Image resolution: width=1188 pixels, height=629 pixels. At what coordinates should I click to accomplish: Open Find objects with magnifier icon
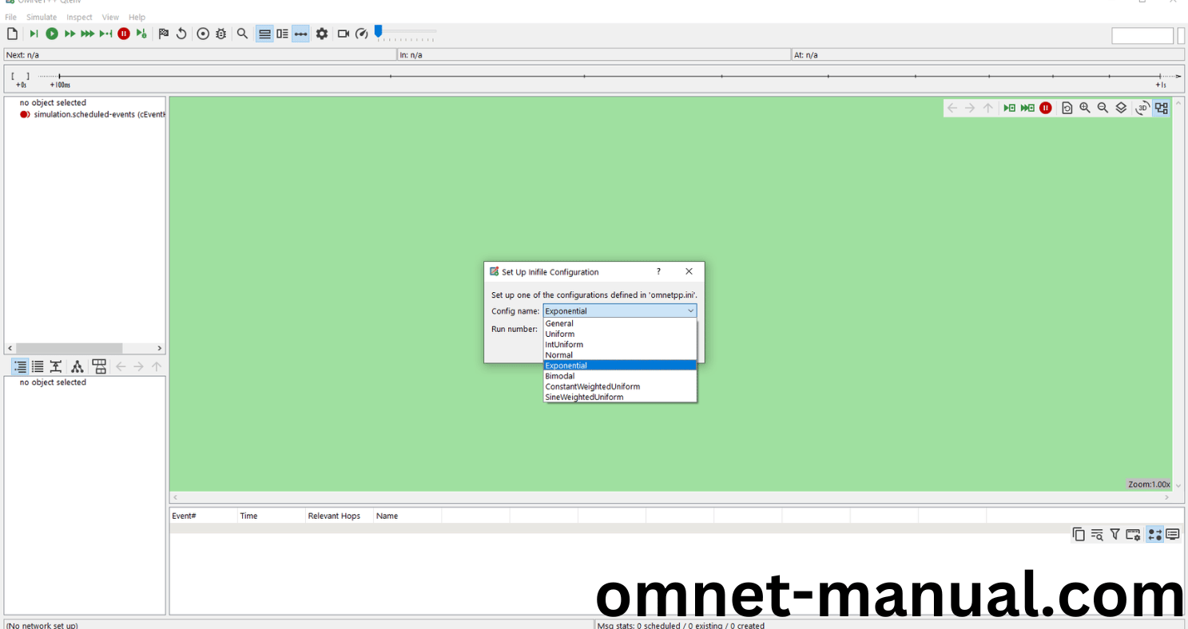[x=242, y=34]
